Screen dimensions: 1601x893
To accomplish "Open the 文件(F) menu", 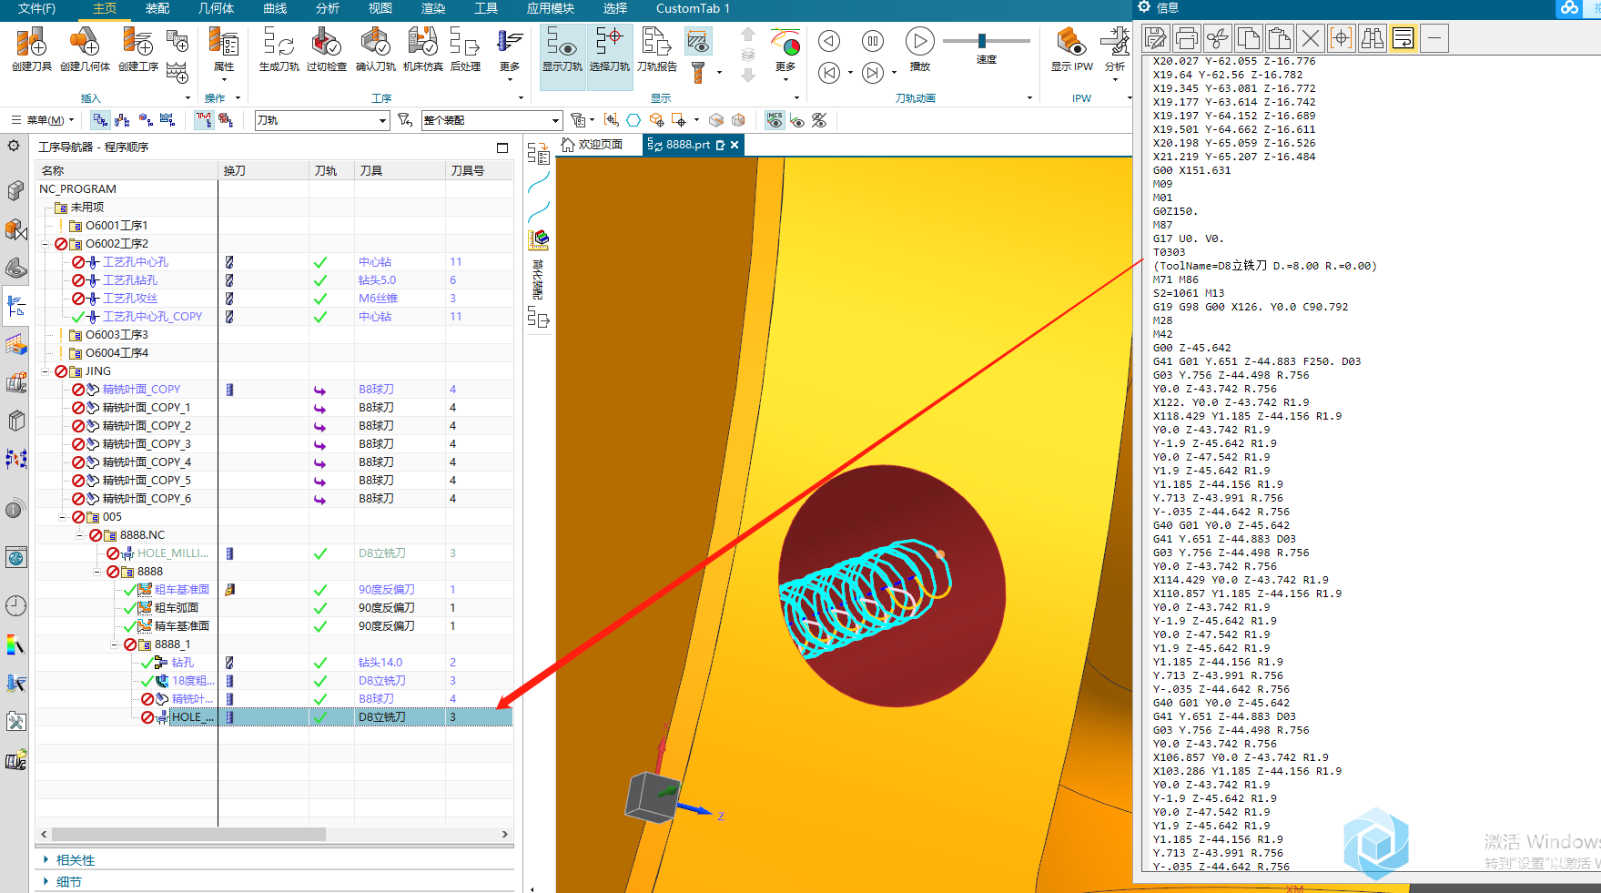I will (37, 8).
